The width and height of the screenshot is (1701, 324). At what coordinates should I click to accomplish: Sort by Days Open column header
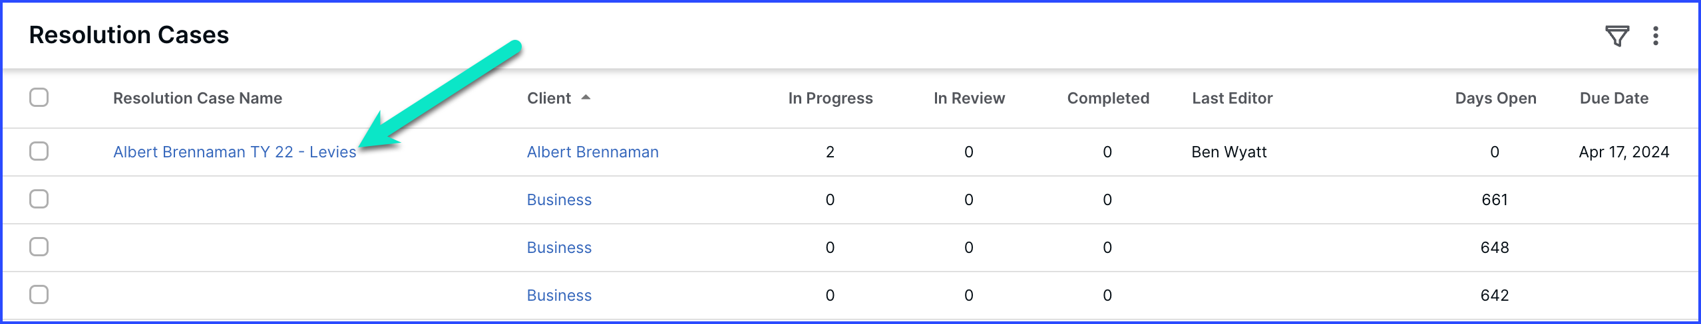(1495, 98)
